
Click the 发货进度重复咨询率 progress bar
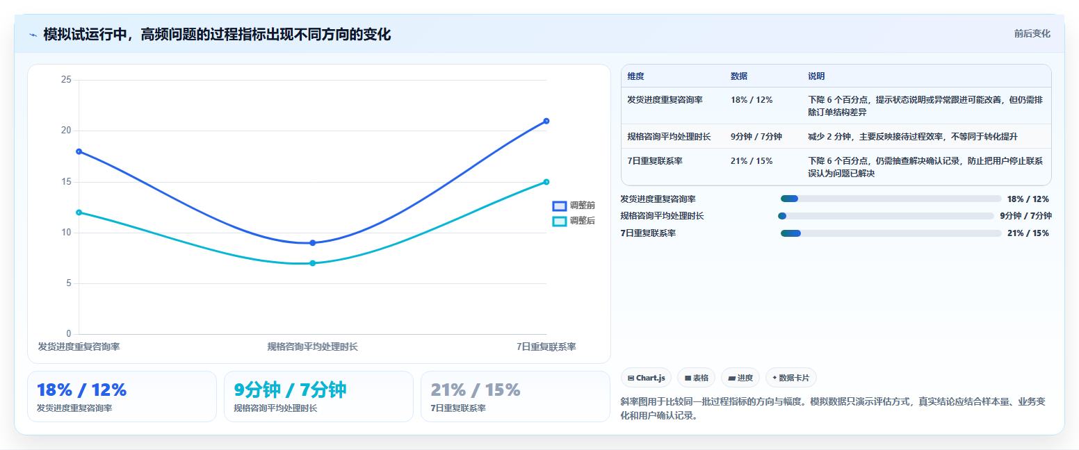pyautogui.click(x=891, y=199)
